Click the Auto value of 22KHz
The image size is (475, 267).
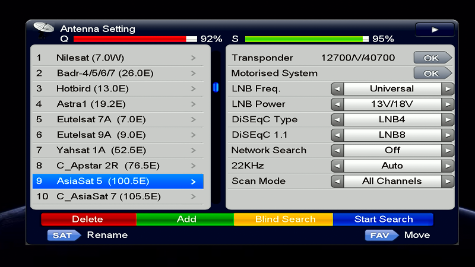[392, 166]
